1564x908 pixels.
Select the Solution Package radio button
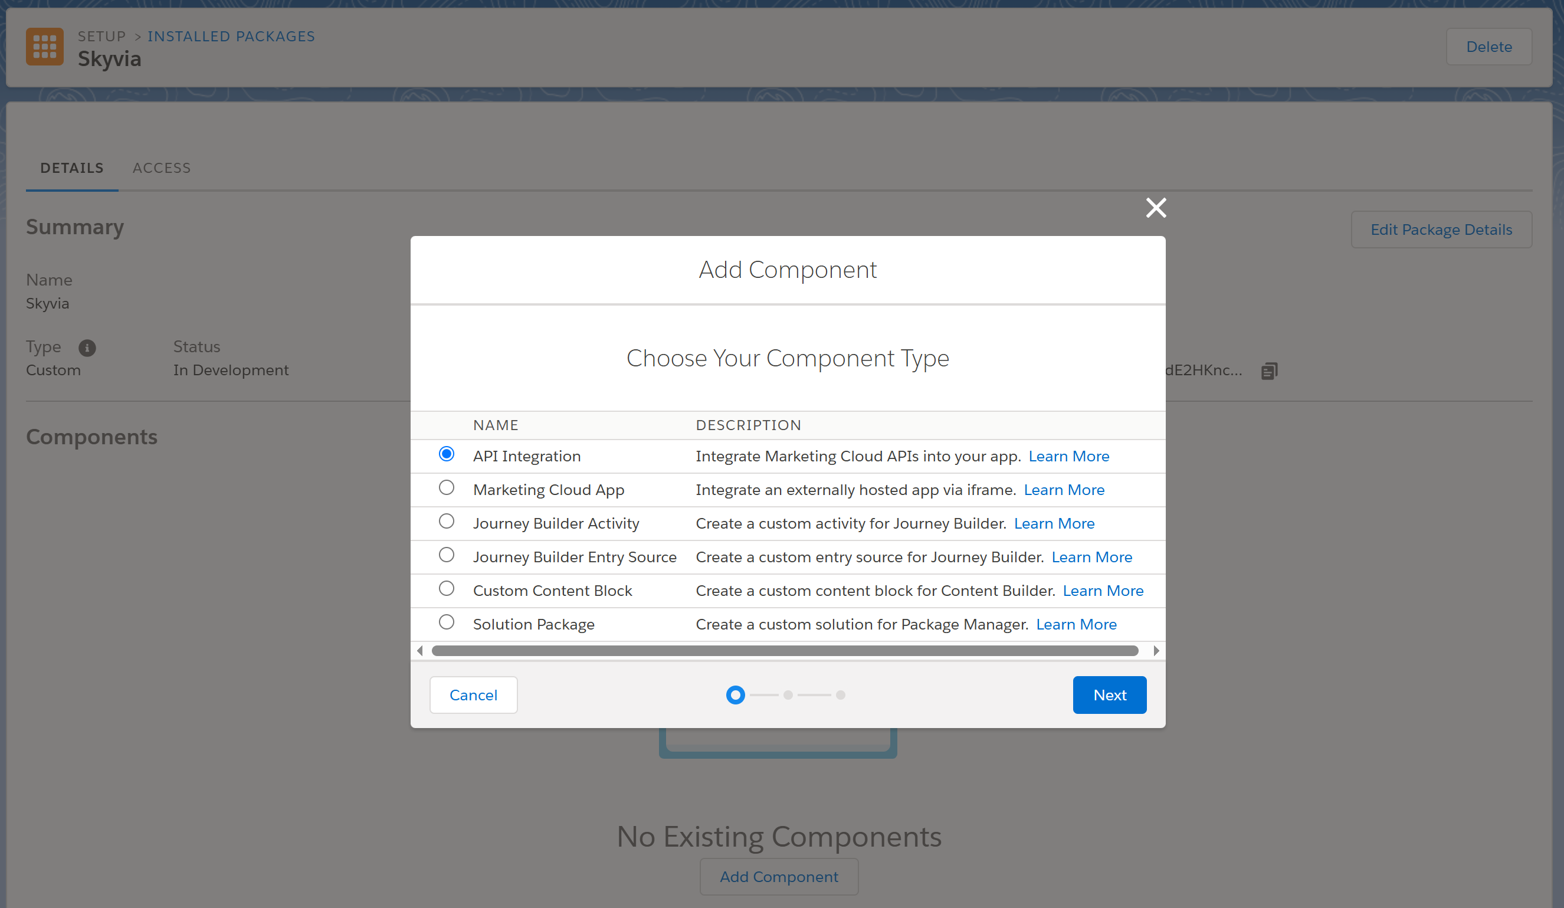pyautogui.click(x=446, y=622)
